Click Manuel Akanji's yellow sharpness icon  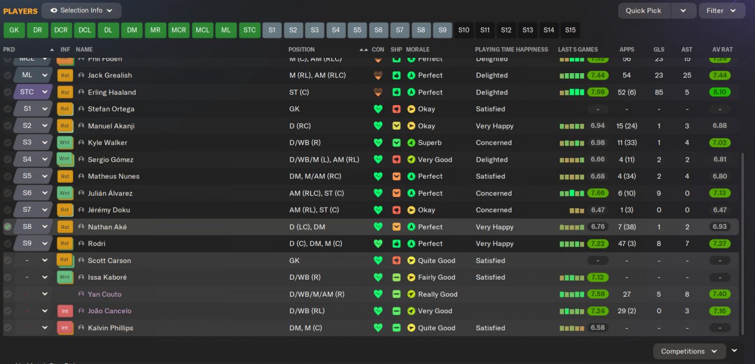[396, 126]
